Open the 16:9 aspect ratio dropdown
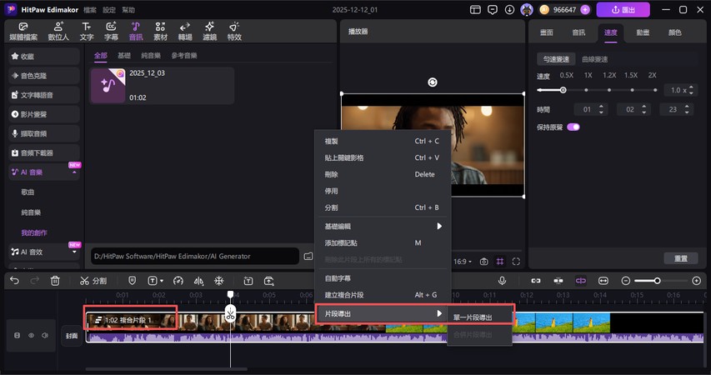The image size is (711, 375). coord(461,261)
